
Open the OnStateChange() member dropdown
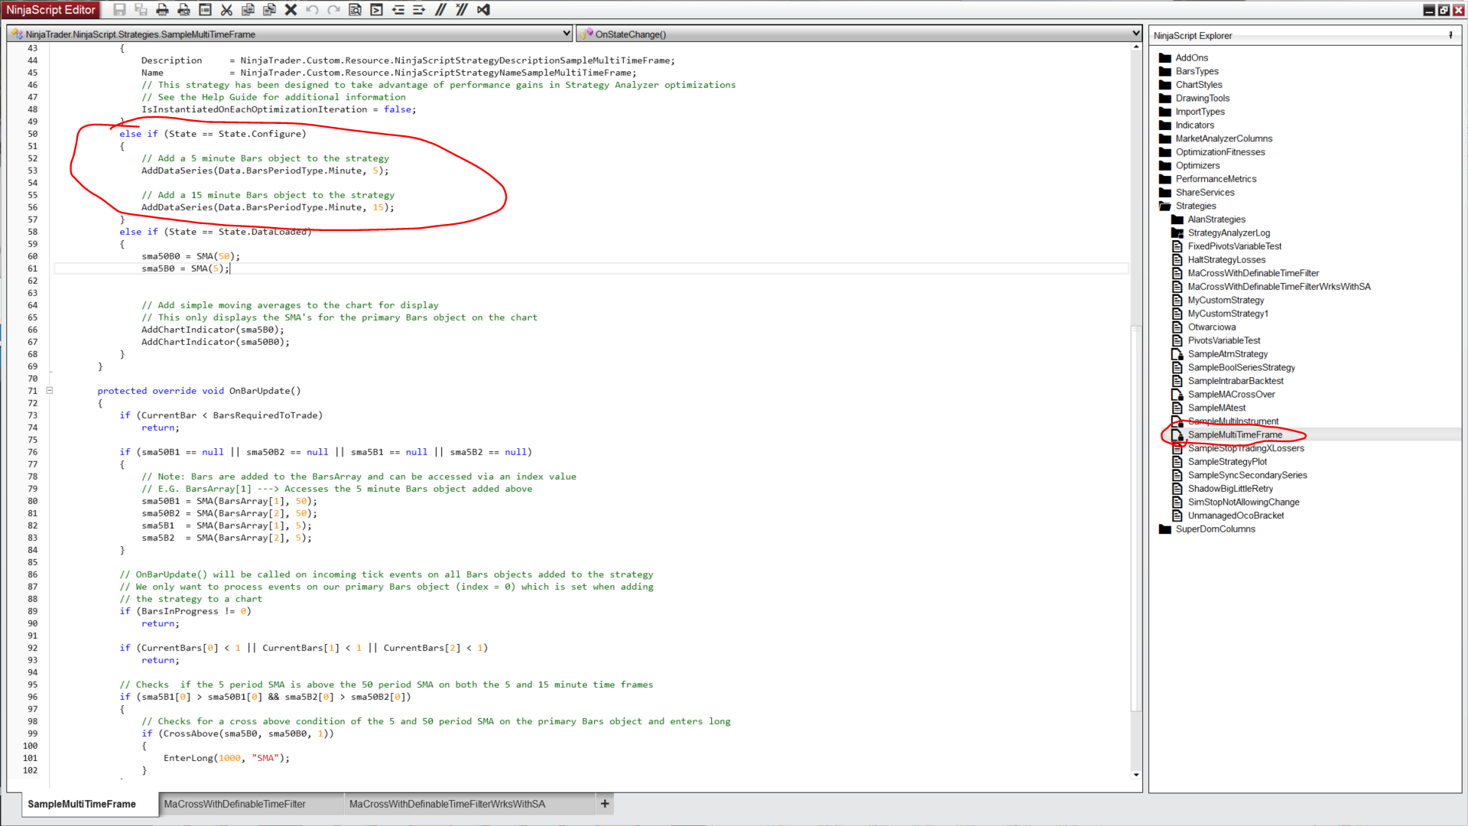tap(1135, 34)
